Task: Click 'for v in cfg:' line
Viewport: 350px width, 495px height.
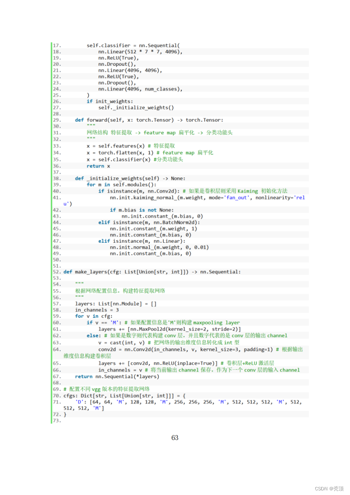Action: tap(94, 316)
